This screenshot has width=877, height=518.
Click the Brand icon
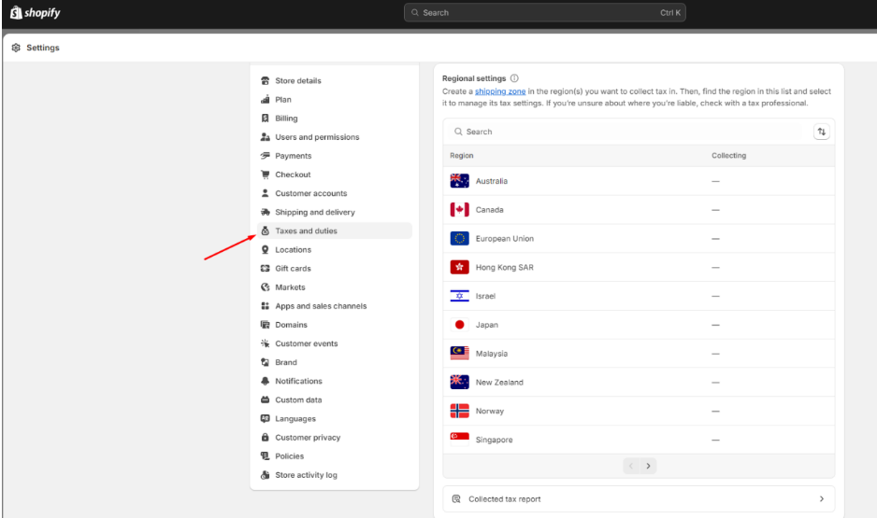point(266,362)
